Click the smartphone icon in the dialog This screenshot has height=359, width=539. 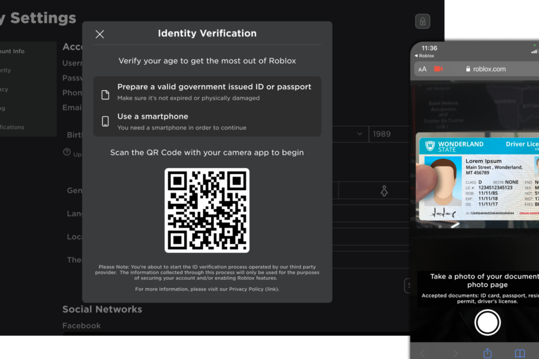click(x=105, y=121)
